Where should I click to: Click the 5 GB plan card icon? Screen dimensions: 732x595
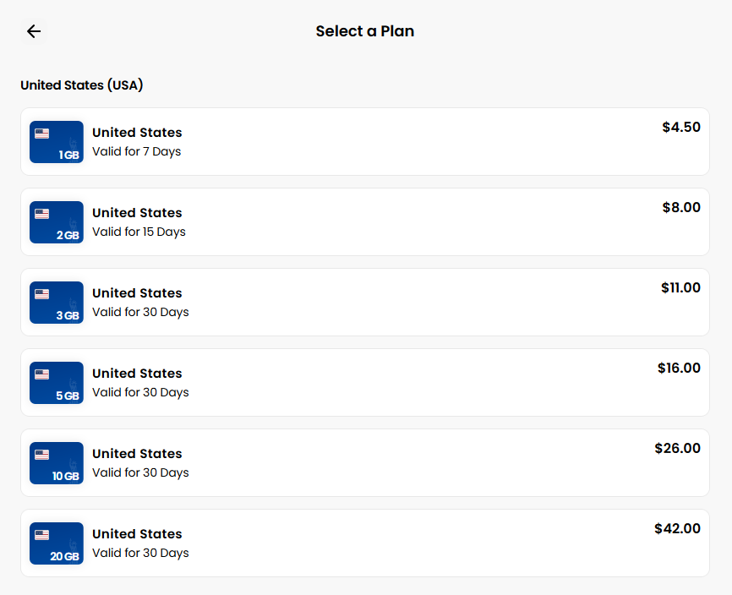tap(57, 383)
